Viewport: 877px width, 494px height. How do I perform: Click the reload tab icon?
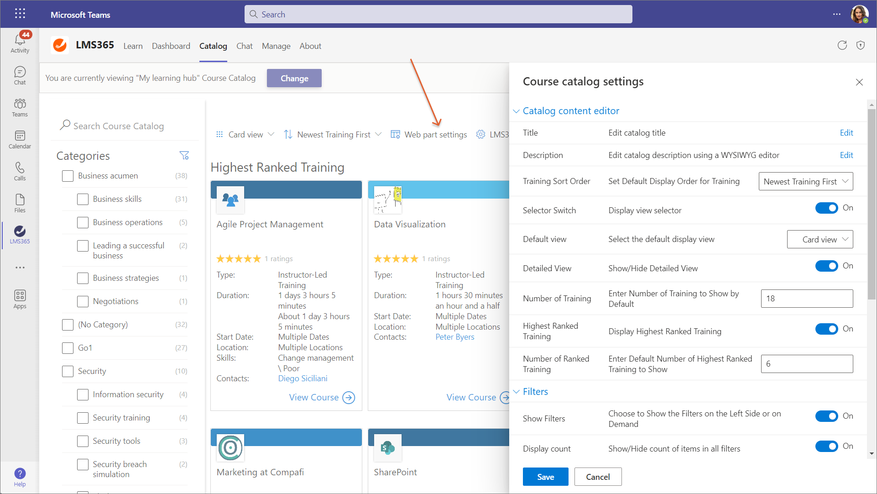[x=842, y=45]
